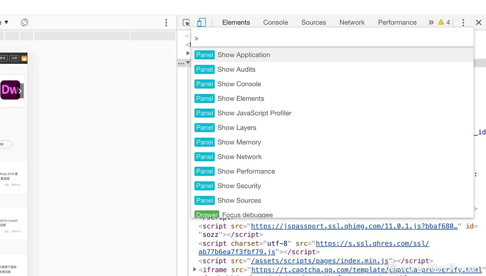This screenshot has height=276, width=486.
Task: Click the ellipsis beside the selected DOM node
Action: click(x=181, y=63)
